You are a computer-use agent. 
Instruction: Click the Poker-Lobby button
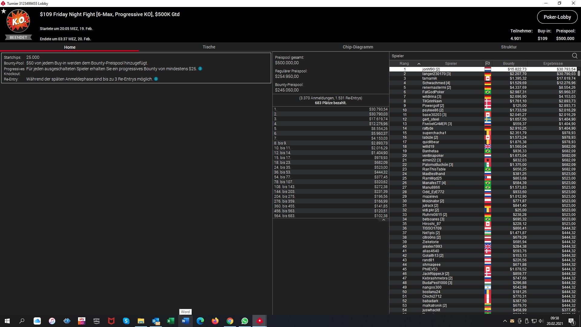tap(557, 17)
